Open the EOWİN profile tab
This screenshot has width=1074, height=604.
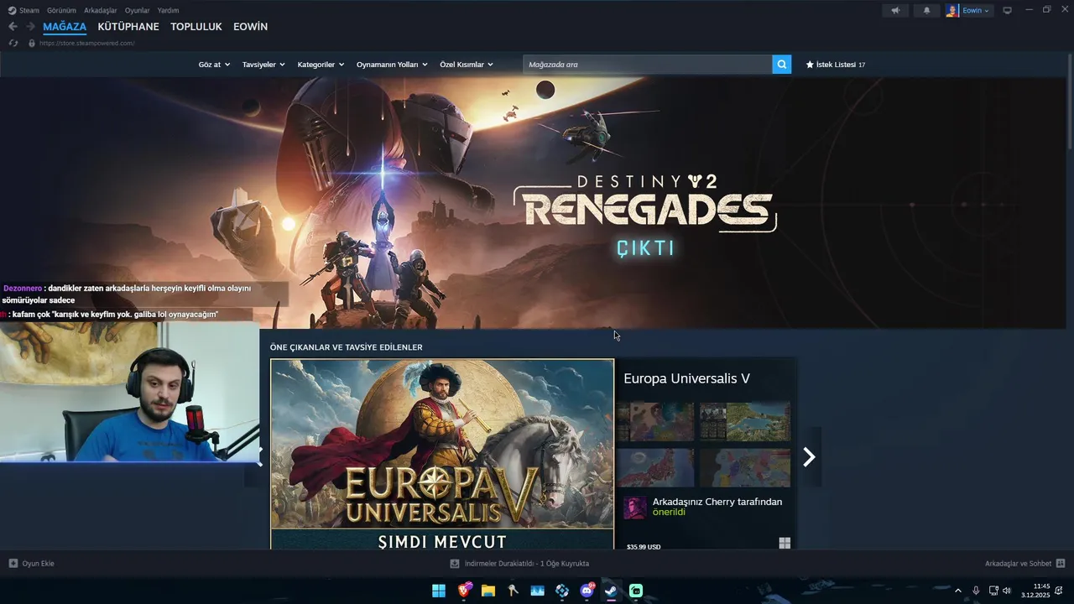click(x=250, y=27)
